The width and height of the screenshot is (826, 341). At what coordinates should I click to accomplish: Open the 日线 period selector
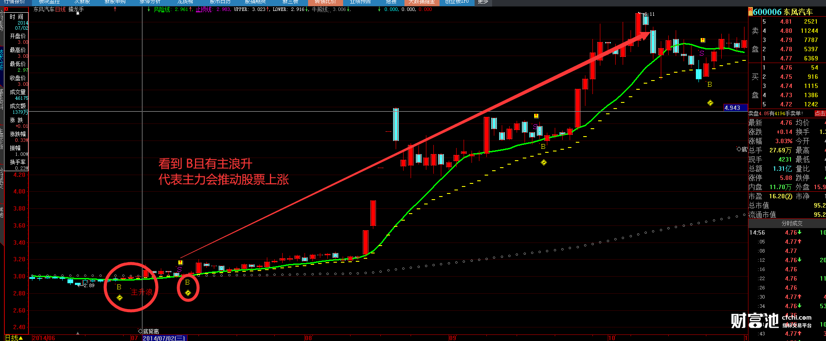pos(14,338)
